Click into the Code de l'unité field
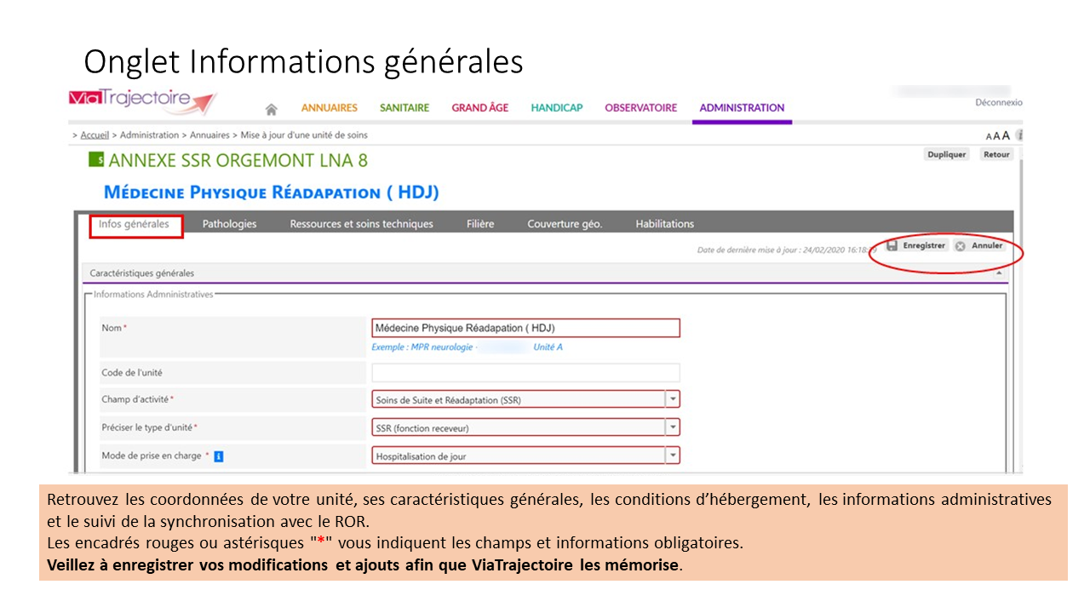1090x613 pixels. 525,373
